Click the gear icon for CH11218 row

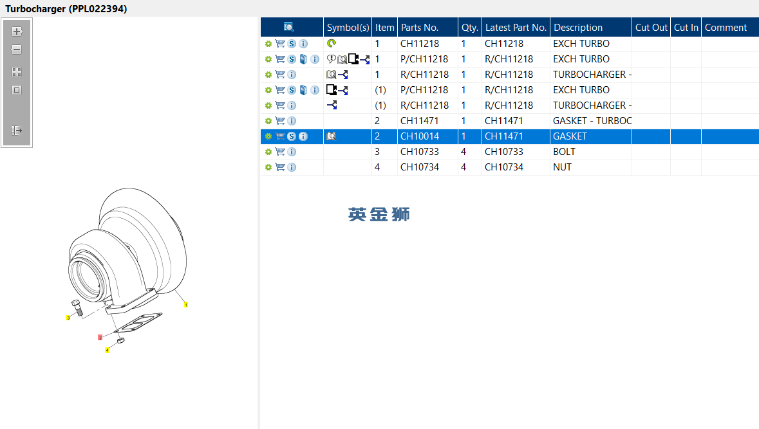tap(268, 44)
